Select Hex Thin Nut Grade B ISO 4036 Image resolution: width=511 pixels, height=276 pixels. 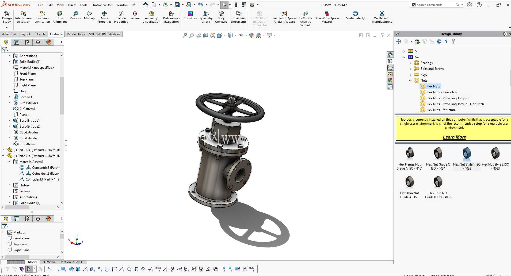[x=438, y=187]
